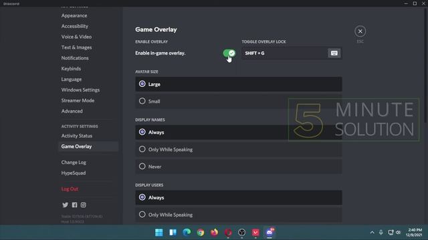Open Vivaldi from taskbar

click(x=255, y=233)
